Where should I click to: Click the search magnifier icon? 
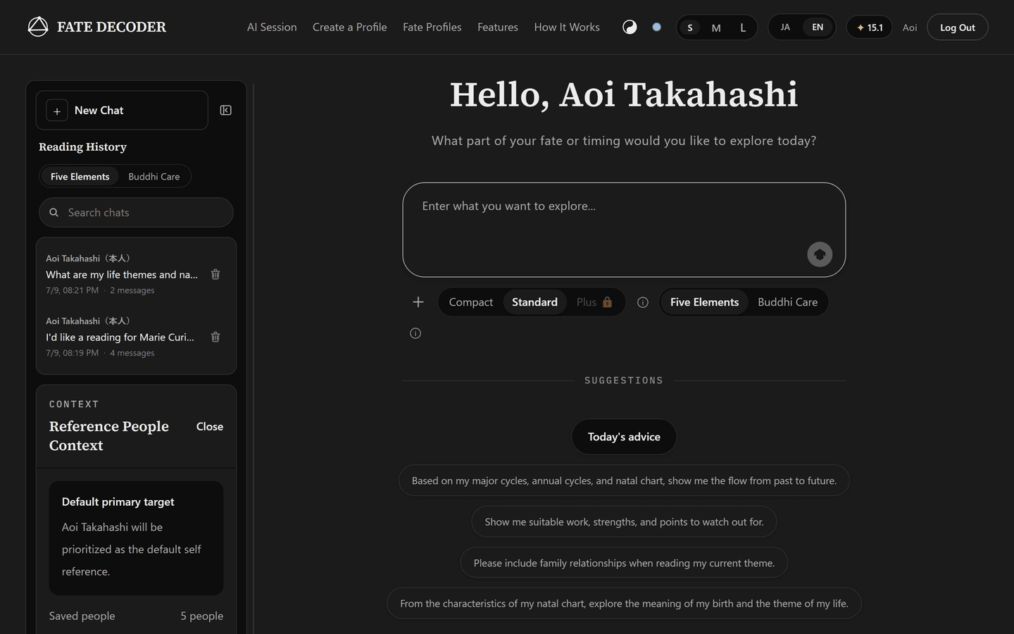(54, 212)
